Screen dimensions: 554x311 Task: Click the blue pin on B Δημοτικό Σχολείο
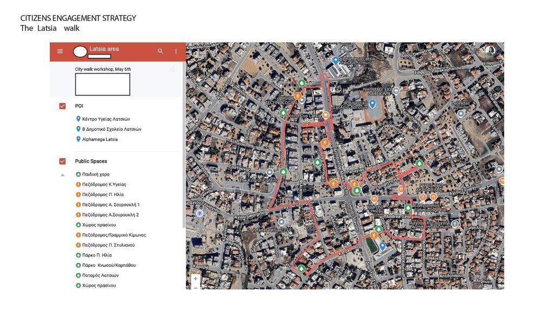point(372,104)
